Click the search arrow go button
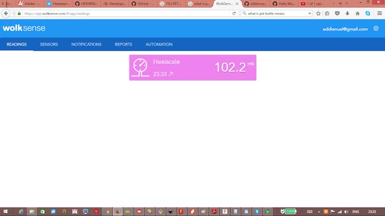The image size is (385, 216). coord(309,14)
